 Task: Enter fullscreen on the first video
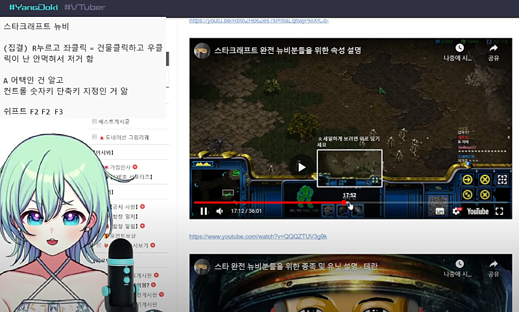pyautogui.click(x=499, y=211)
